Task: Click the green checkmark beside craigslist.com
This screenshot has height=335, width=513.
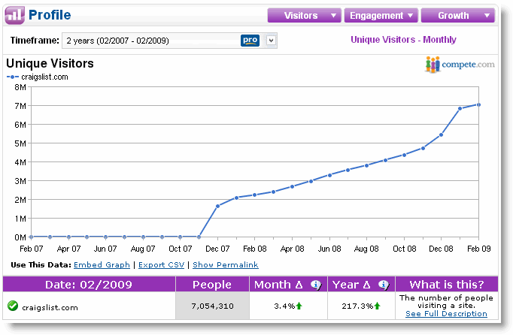Action: [13, 306]
